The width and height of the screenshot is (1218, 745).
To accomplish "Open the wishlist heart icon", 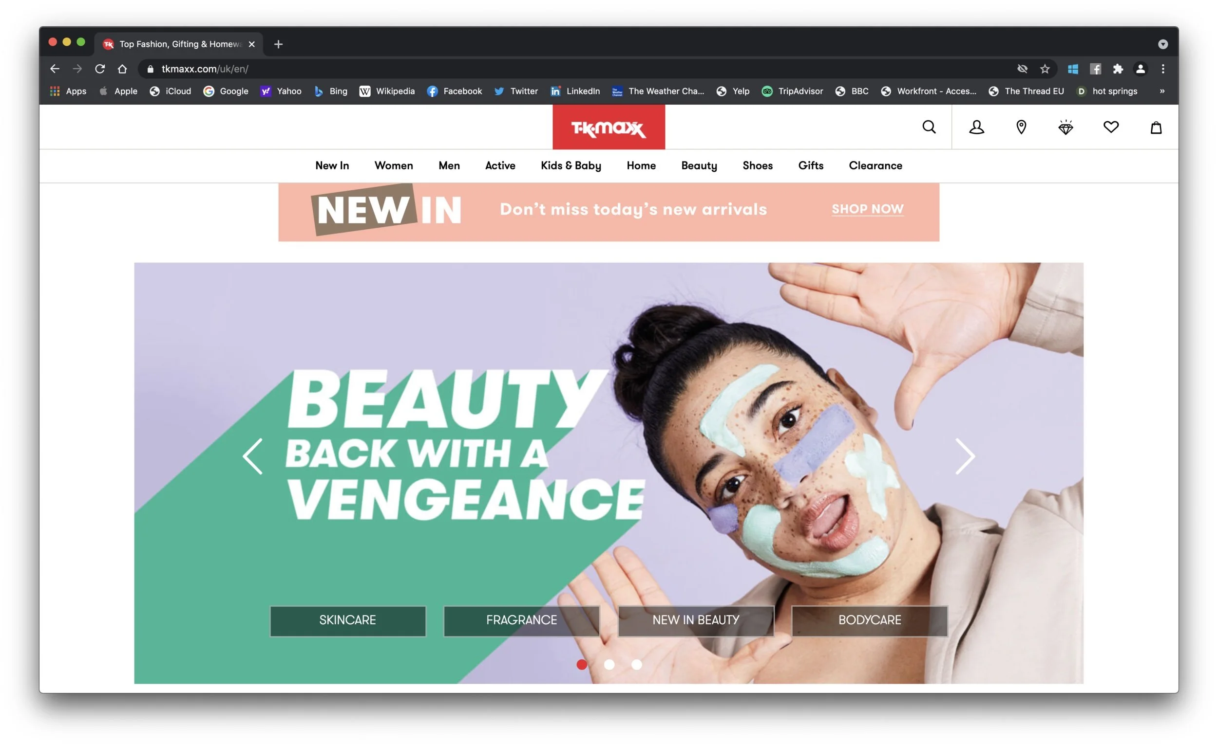I will (x=1111, y=127).
